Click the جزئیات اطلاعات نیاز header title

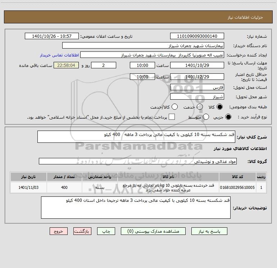[245, 17]
